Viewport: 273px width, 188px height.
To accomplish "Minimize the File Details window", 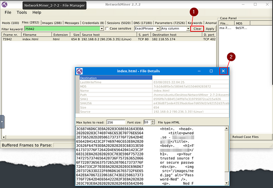I will click(x=199, y=71).
